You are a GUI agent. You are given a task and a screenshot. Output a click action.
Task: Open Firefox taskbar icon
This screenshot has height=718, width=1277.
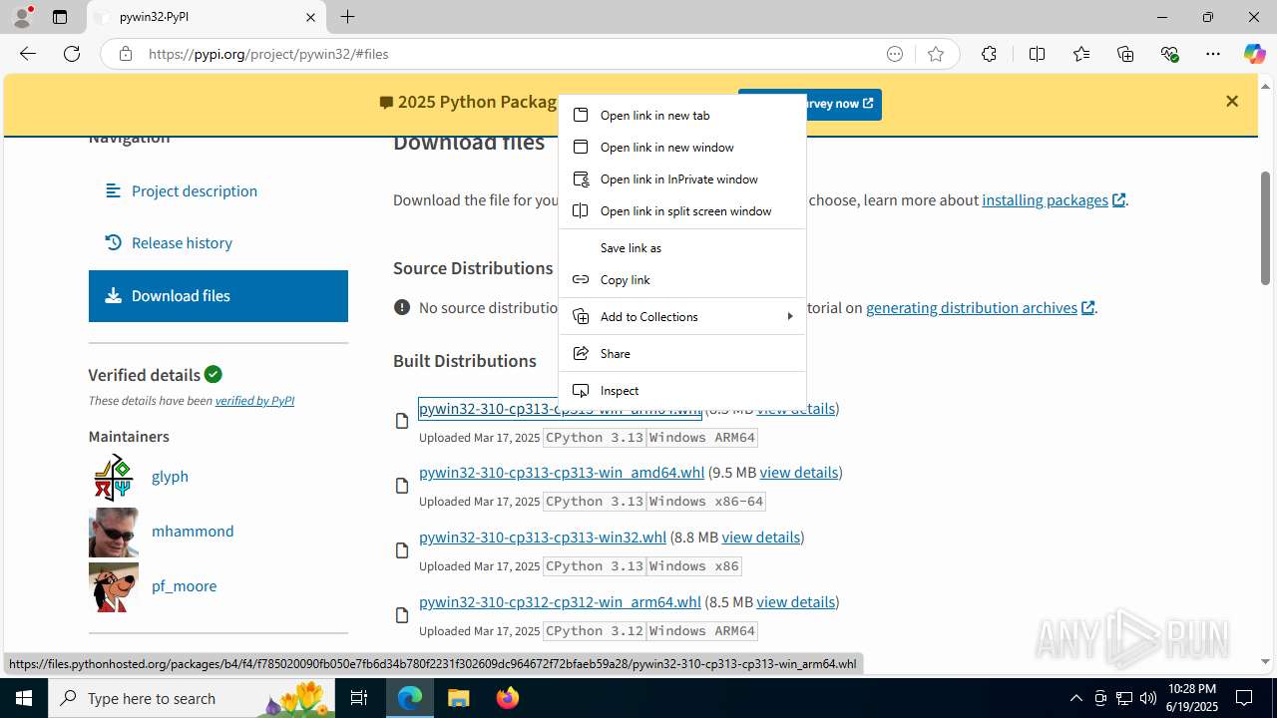coord(507,698)
